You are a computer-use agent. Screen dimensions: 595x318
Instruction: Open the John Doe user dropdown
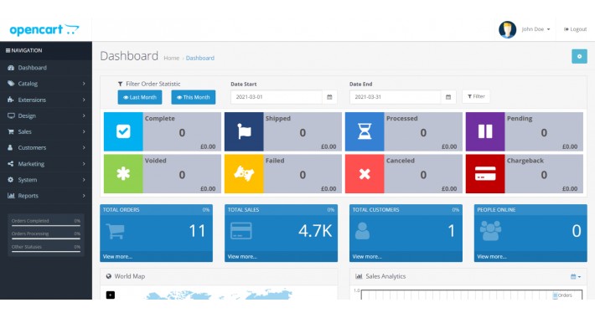(535, 29)
